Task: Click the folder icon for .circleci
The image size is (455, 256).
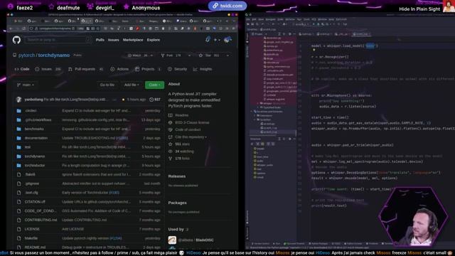Action: 19,111
